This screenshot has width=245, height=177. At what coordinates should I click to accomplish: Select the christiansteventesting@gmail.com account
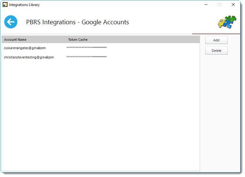point(29,57)
